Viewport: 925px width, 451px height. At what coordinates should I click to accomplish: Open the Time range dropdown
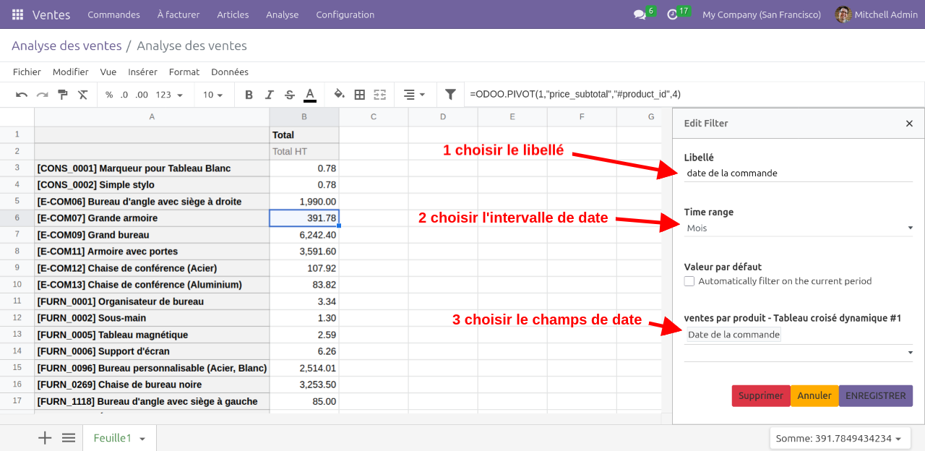(x=798, y=228)
